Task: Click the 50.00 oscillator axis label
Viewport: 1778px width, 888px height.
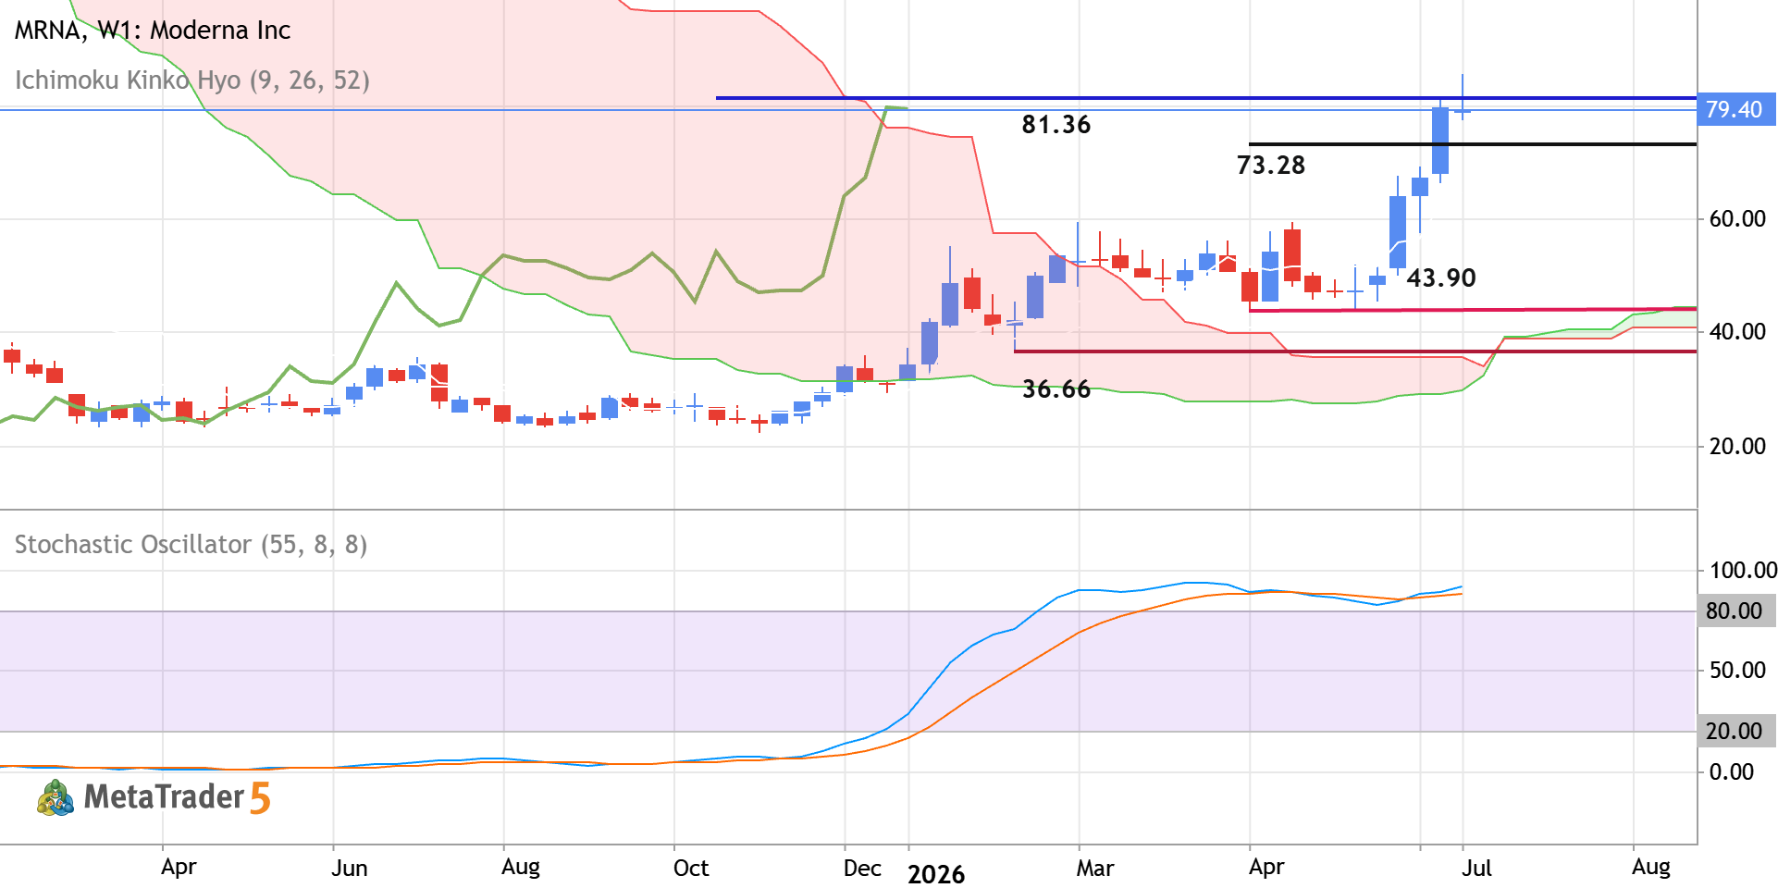Action: (1737, 671)
